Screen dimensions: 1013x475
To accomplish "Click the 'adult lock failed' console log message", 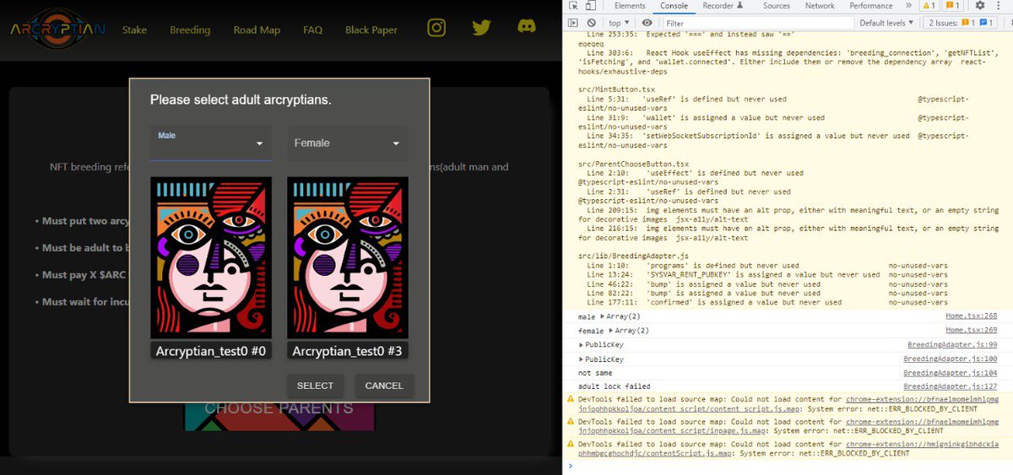I will click(614, 386).
